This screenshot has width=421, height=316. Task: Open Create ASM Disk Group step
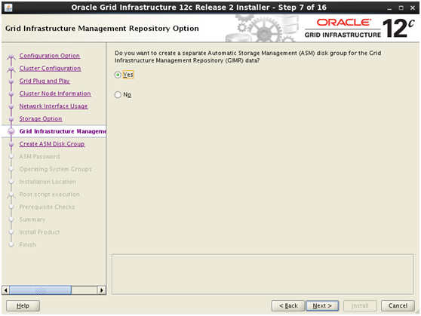coord(52,144)
